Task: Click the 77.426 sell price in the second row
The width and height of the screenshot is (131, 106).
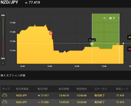Action: pyautogui.click(x=45, y=102)
